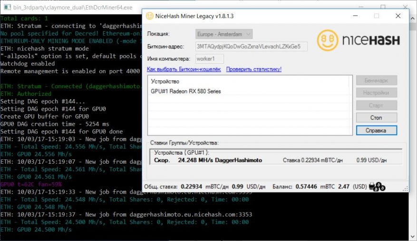Click the NiceHash smiley icon in title bar

click(x=148, y=16)
